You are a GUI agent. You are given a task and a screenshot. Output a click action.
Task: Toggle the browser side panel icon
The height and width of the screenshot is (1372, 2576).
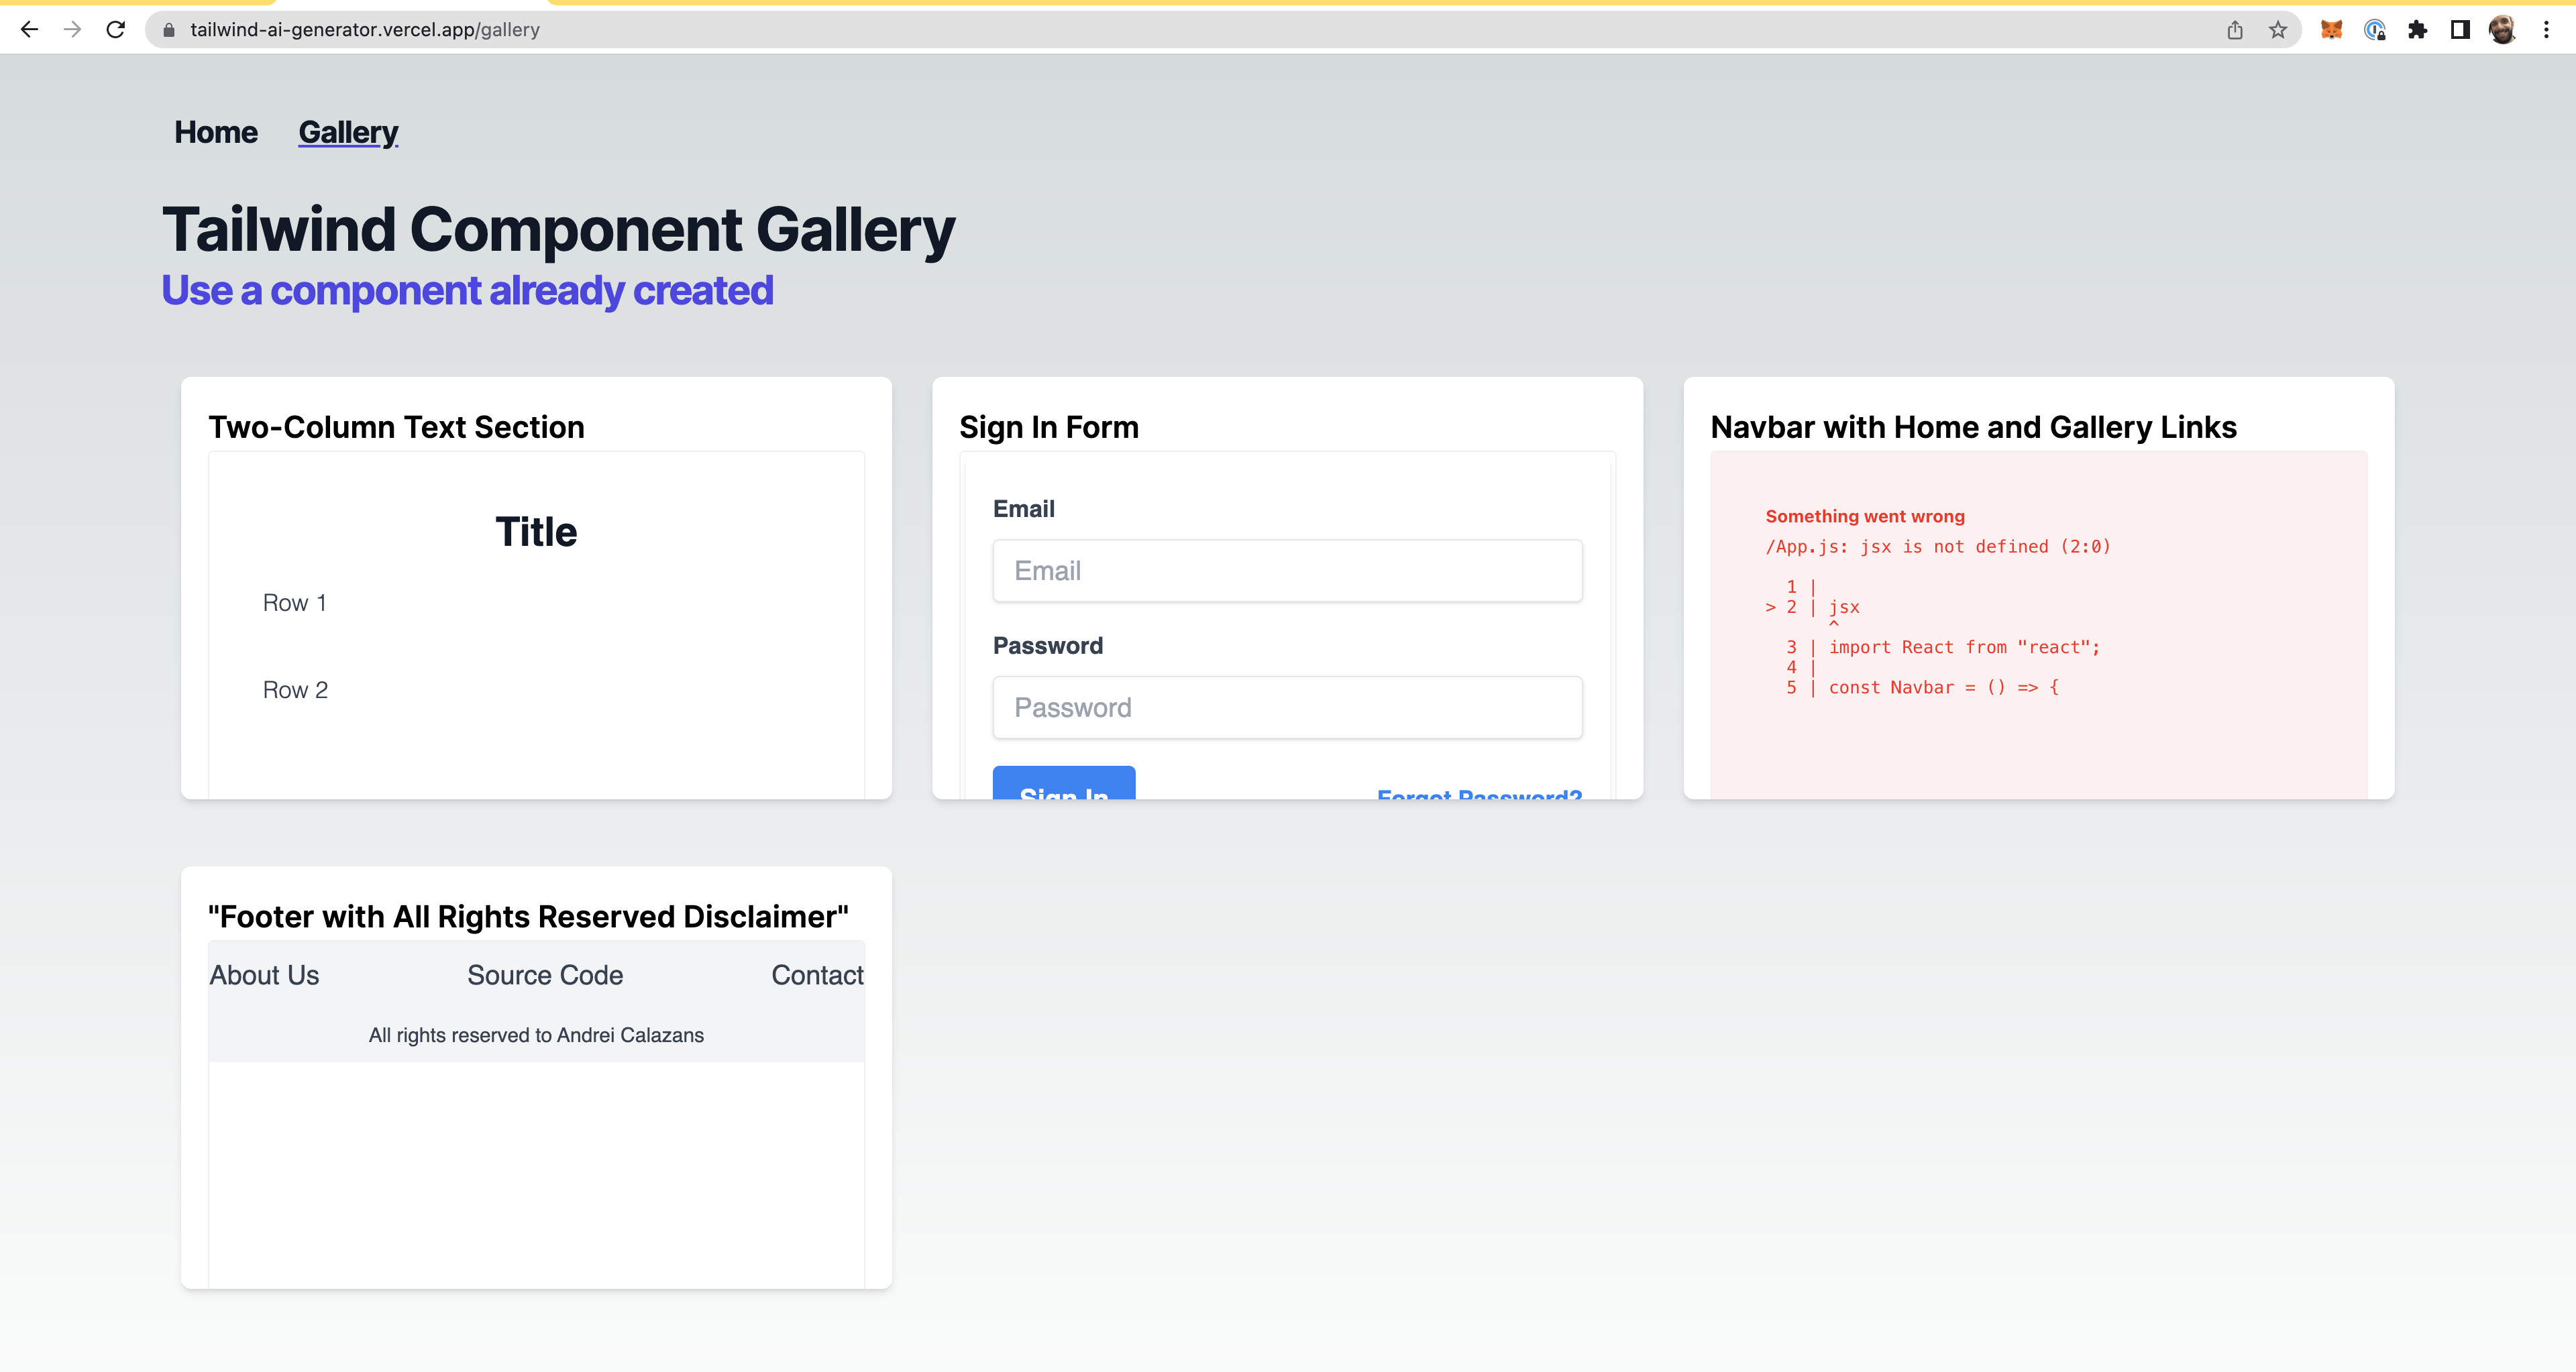tap(2460, 30)
